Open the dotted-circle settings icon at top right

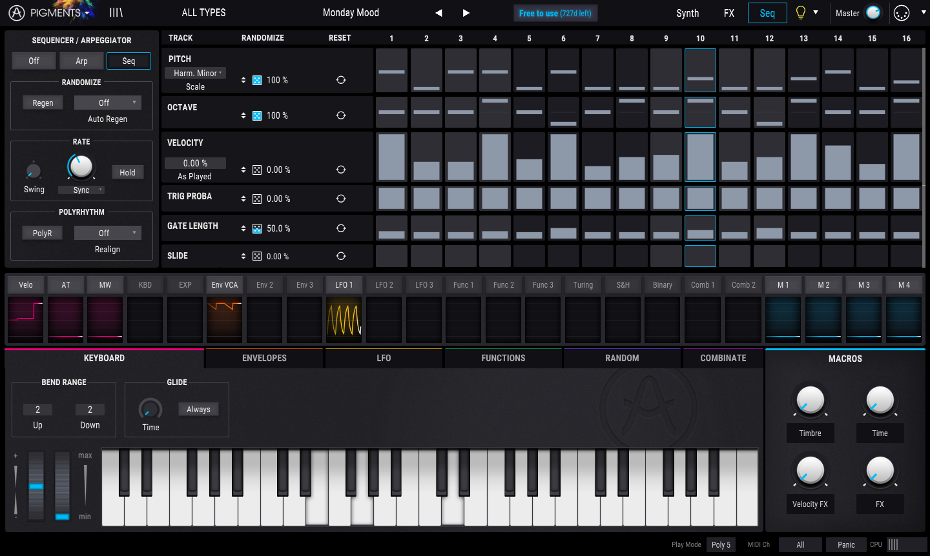(x=902, y=13)
